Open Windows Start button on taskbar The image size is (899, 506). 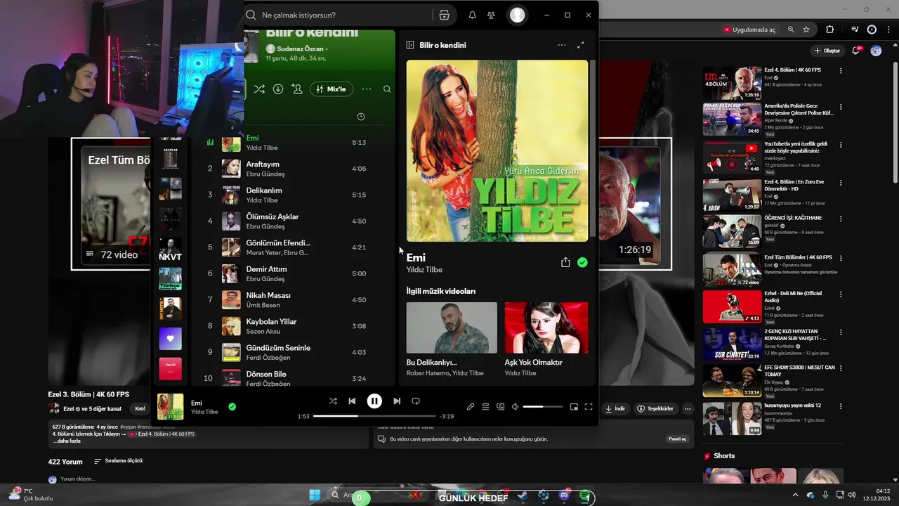(315, 495)
